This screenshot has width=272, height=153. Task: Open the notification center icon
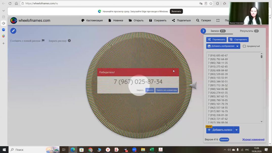[266, 150]
